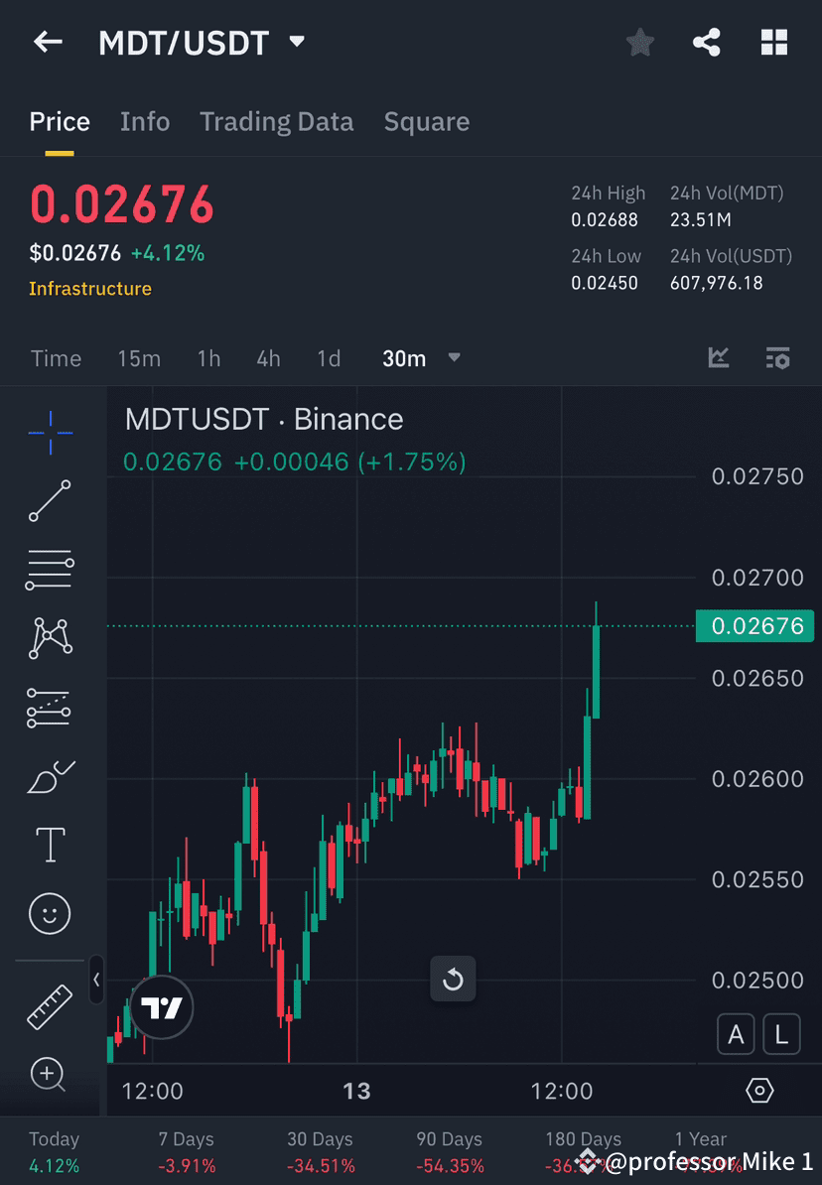This screenshot has width=822, height=1185.
Task: Select the text annotation tool
Action: click(x=50, y=845)
